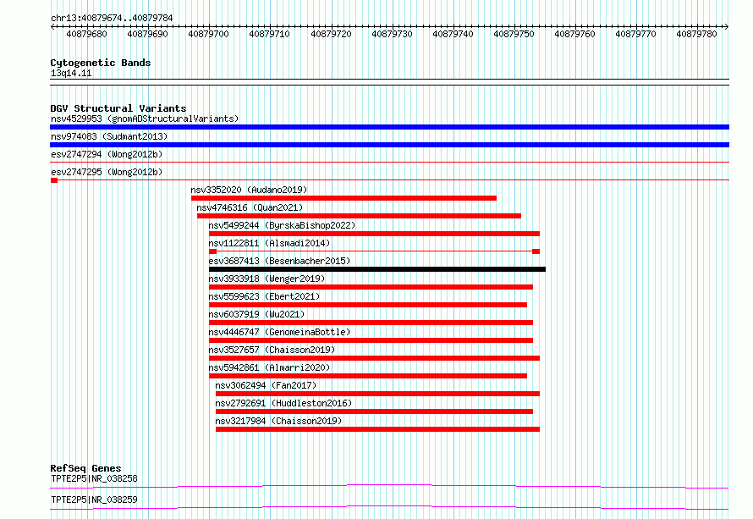The width and height of the screenshot is (753, 519).
Task: Open the nsv3527657 (Chaisson2019) label
Action: (x=272, y=350)
